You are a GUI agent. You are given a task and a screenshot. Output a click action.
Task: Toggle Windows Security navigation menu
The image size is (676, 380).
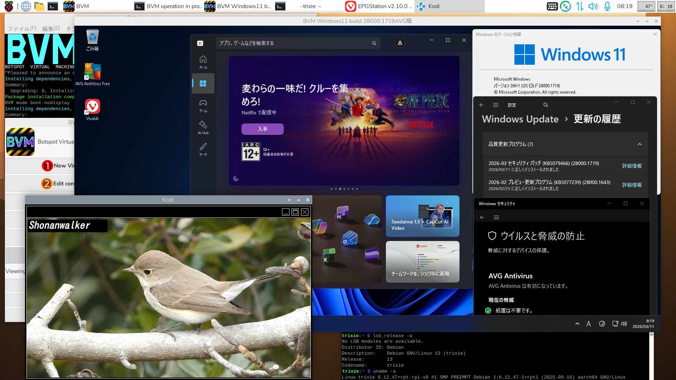(x=496, y=217)
